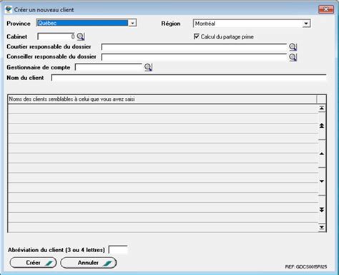Click the REF: GDCS0015R125 reference text
Image resolution: width=339 pixels, height=275 pixels.
click(x=306, y=267)
